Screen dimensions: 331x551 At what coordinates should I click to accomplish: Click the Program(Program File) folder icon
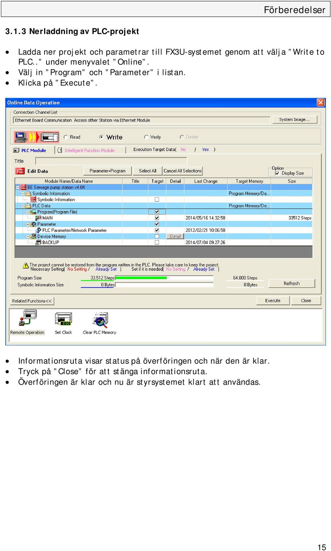[33, 212]
